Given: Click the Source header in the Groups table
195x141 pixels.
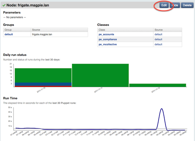Looking at the screenshot, I should 37,30.
